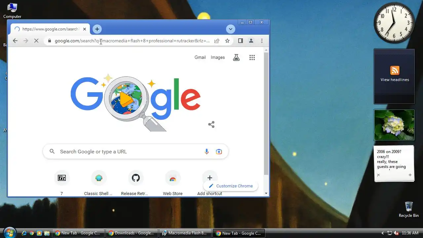Image resolution: width=423 pixels, height=238 pixels.
Task: Expand the tab search dropdown
Action: point(231,29)
